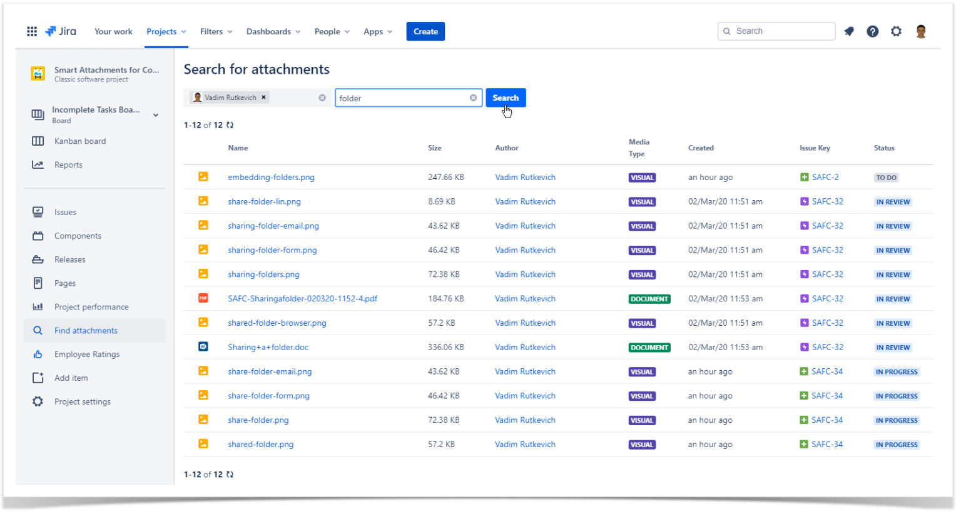Click the refresh icon next to results count

229,124
